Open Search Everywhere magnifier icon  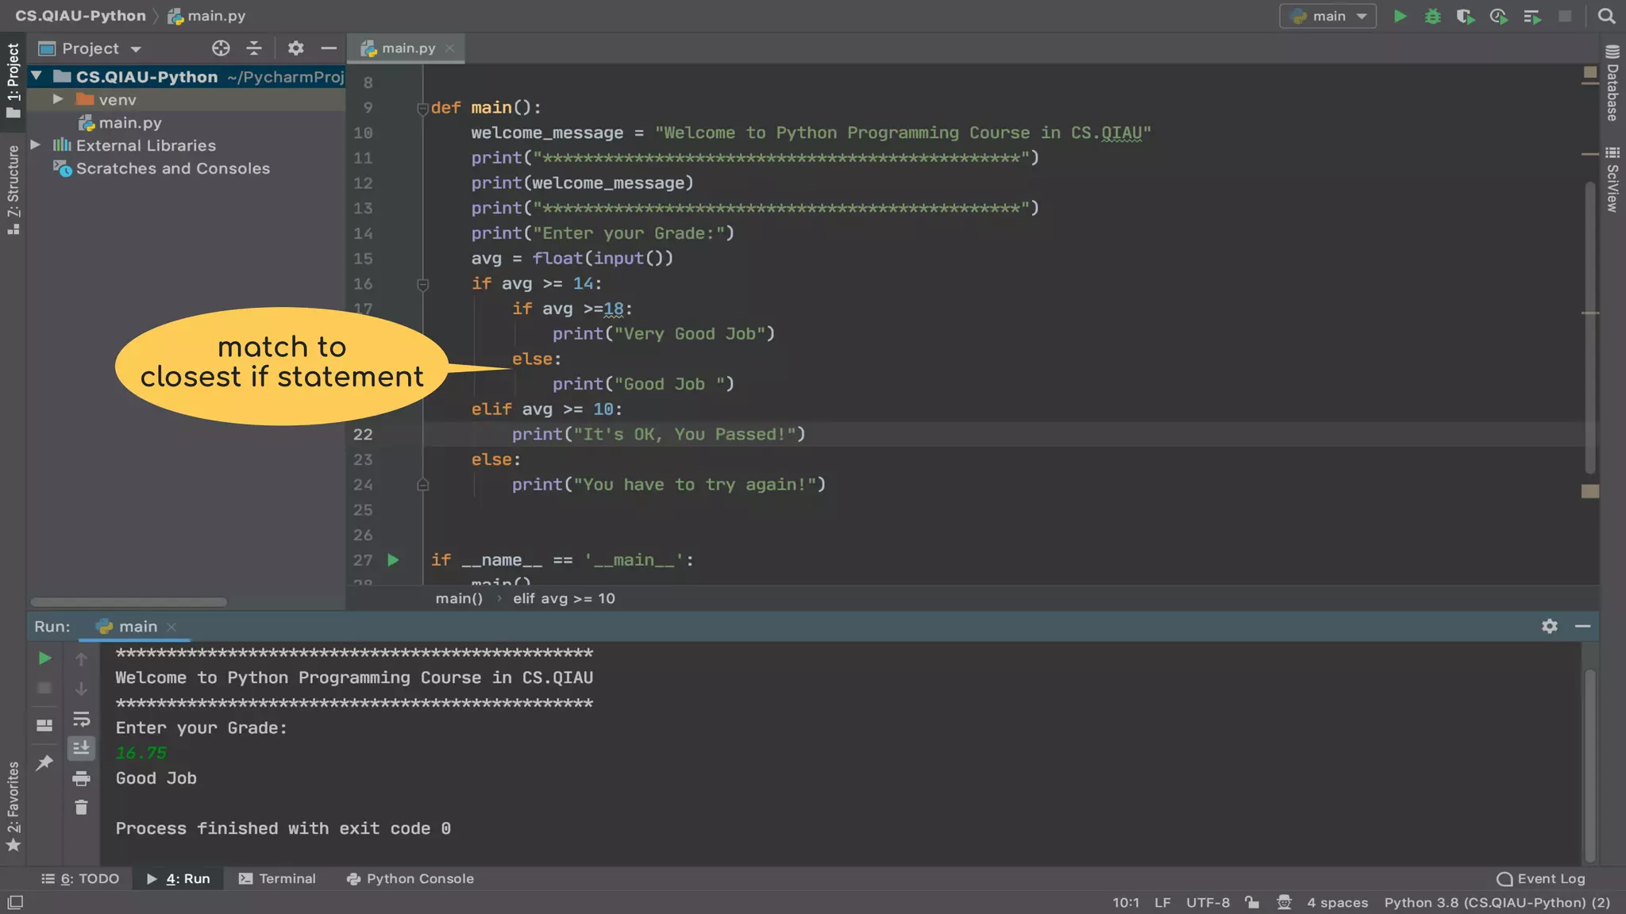[1606, 16]
